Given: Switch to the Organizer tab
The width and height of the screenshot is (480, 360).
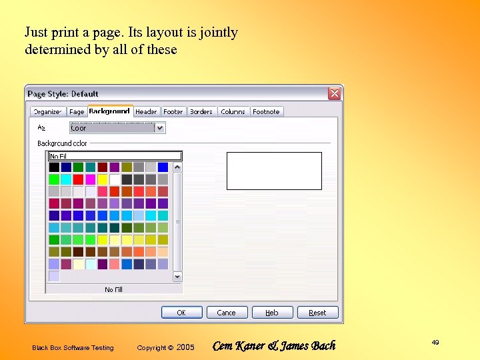Looking at the screenshot, I should (x=48, y=112).
